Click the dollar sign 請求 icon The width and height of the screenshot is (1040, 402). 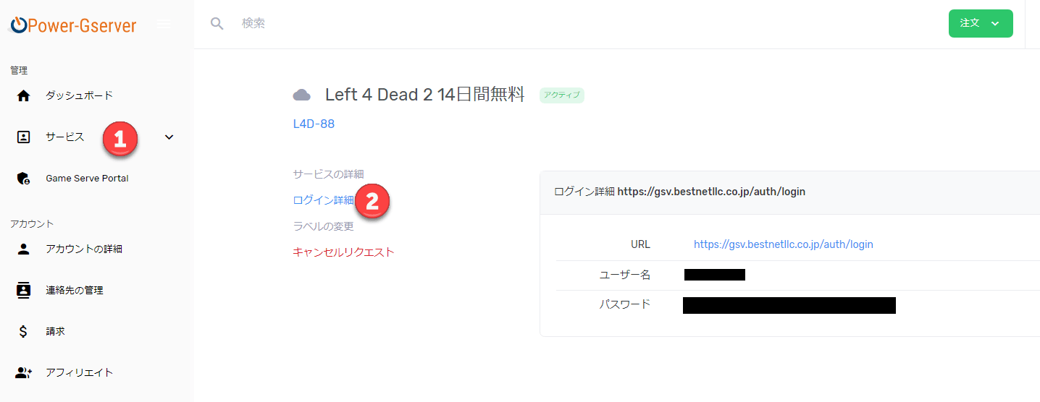click(23, 331)
